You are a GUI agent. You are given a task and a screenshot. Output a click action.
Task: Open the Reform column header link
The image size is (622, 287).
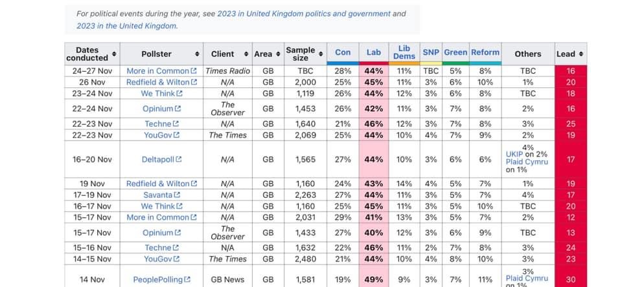pyautogui.click(x=485, y=52)
